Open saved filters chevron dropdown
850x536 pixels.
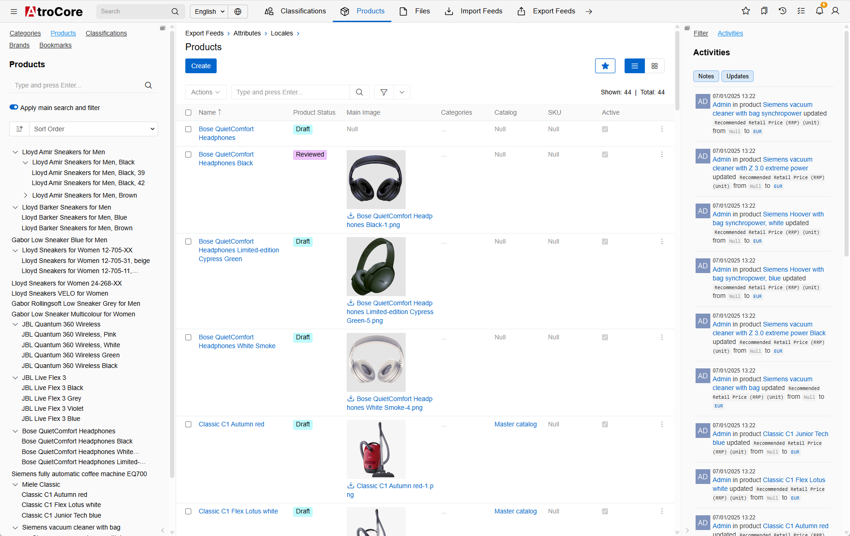pyautogui.click(x=402, y=92)
